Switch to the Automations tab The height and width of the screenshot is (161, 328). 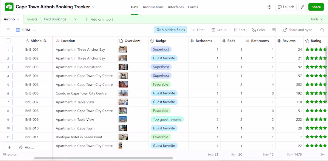click(153, 7)
